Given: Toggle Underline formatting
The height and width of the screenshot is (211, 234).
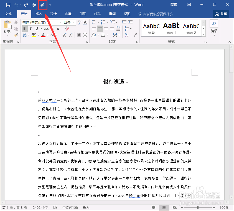Looking at the screenshot, I should point(37,29).
